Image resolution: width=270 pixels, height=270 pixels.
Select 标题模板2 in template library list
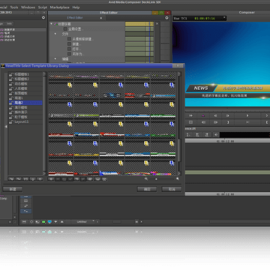pyautogui.click(x=25, y=79)
